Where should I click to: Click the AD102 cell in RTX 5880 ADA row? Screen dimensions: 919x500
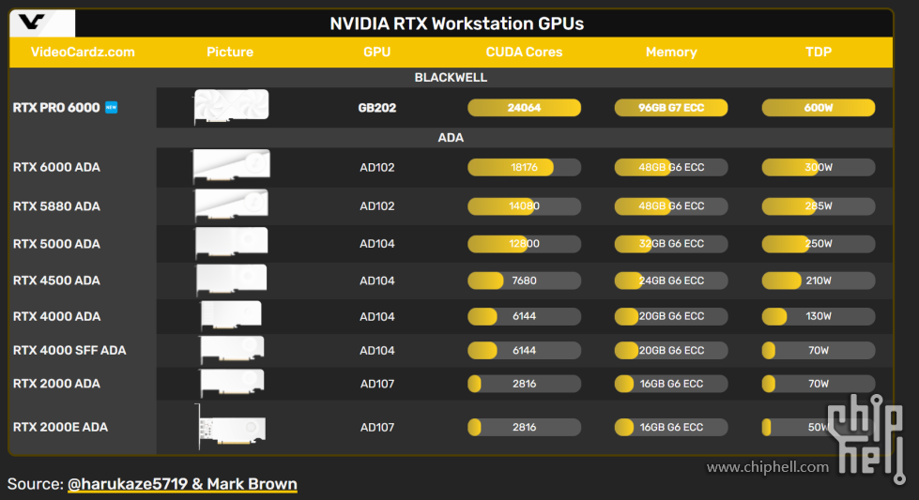[376, 206]
